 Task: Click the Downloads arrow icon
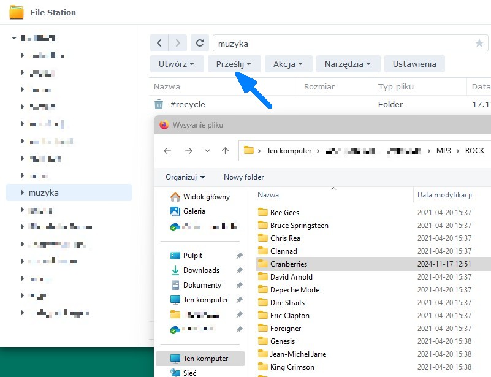tap(175, 270)
